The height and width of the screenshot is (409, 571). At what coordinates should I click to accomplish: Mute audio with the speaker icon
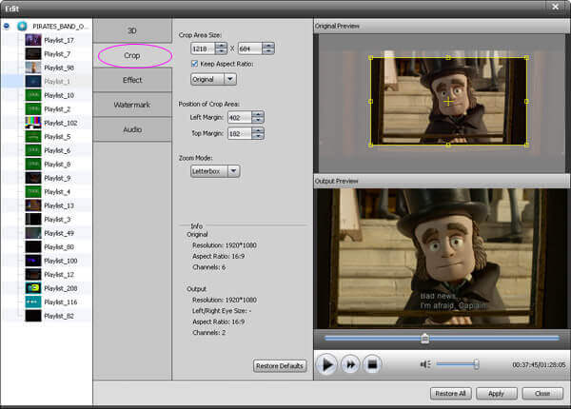tap(425, 364)
